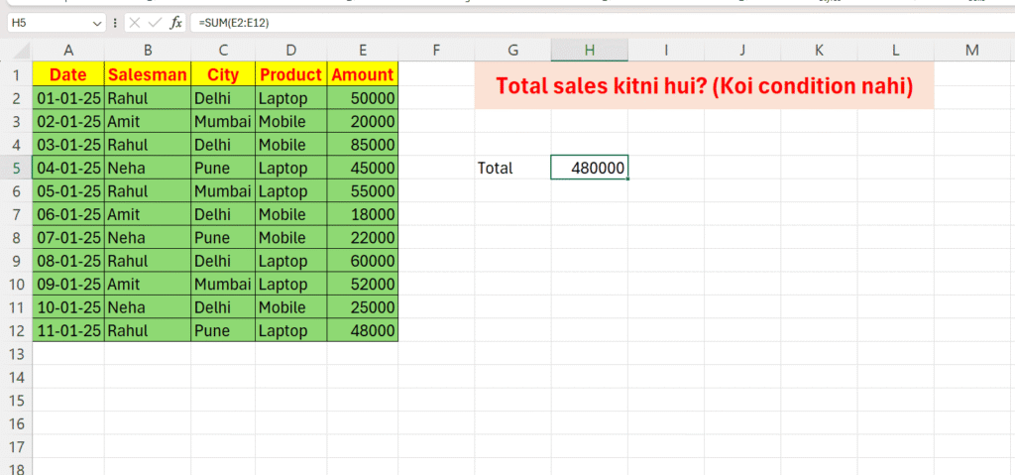Open the Name Box dropdown arrow
The image size is (1015, 475).
97,24
